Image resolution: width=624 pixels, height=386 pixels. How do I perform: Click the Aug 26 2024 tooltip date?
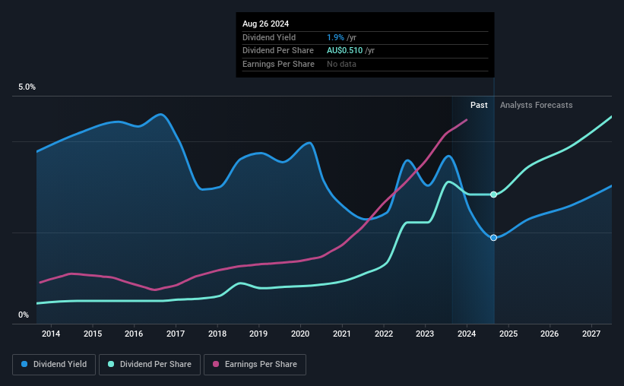point(265,24)
